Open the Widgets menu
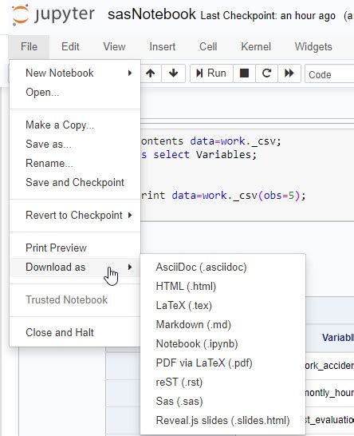 pyautogui.click(x=313, y=46)
